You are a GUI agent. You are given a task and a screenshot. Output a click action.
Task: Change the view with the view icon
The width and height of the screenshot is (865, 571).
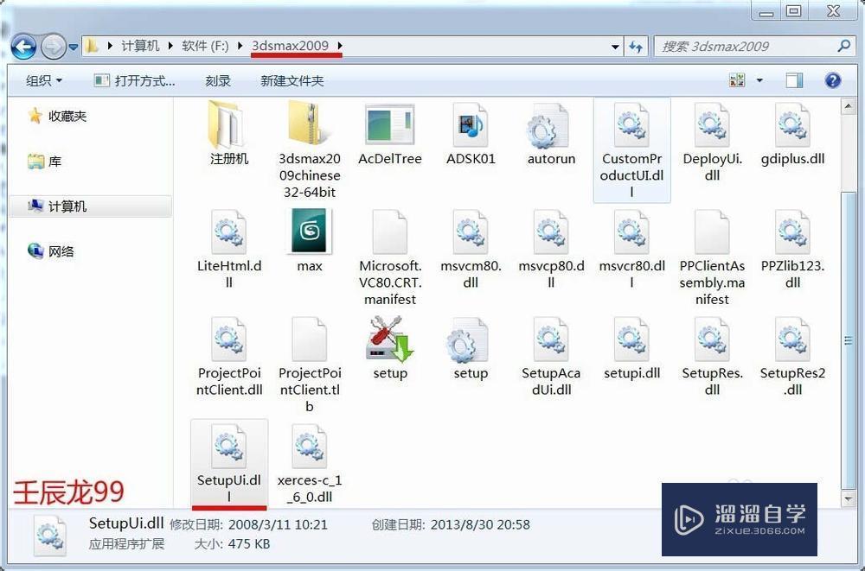[737, 80]
